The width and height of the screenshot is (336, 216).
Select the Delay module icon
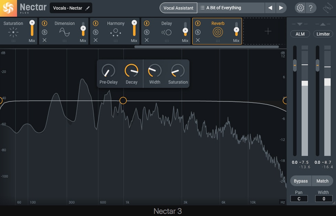167,32
